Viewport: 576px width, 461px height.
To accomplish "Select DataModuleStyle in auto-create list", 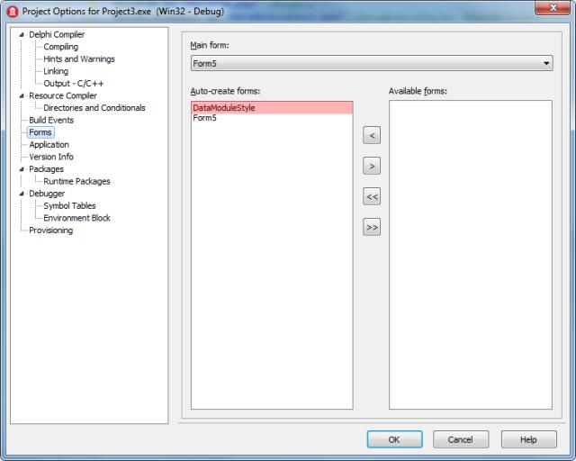I will [272, 108].
